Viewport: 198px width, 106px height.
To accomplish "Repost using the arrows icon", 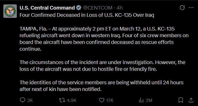I will [62, 100].
